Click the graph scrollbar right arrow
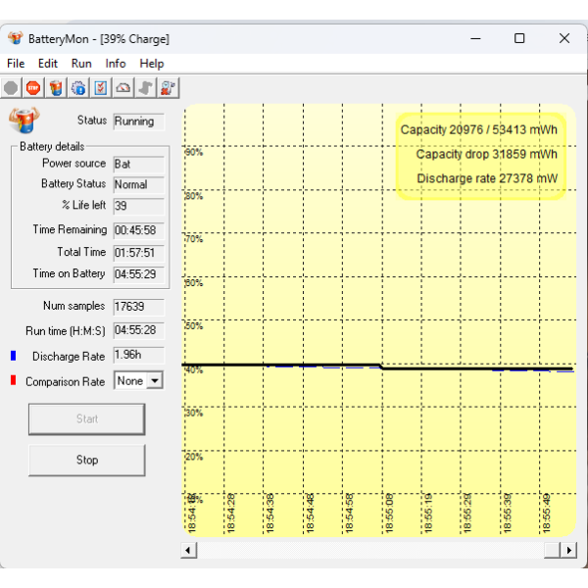The width and height of the screenshot is (588, 588). 568,551
